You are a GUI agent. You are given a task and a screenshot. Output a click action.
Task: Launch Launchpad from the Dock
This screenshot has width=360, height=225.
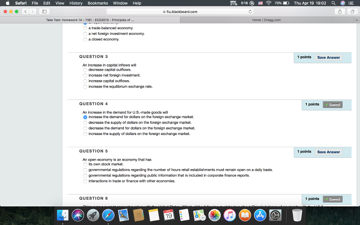(93, 215)
